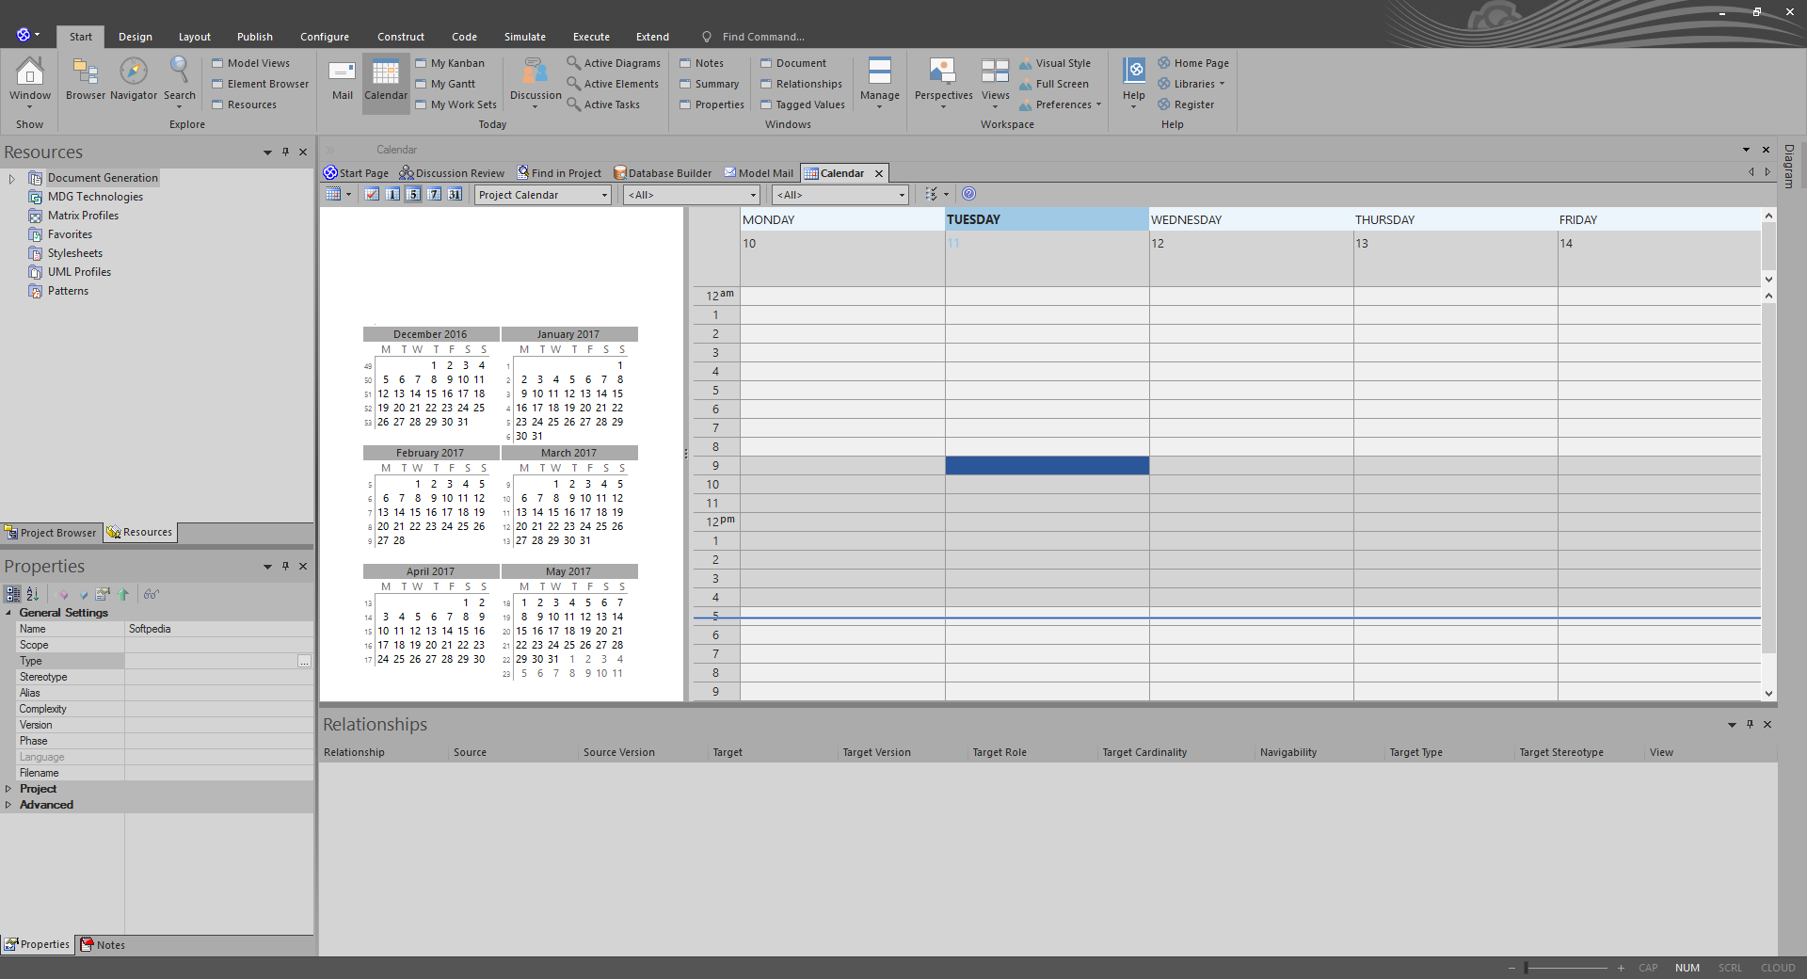Open the Design ribbon tab
The height and width of the screenshot is (979, 1807).
tap(136, 37)
